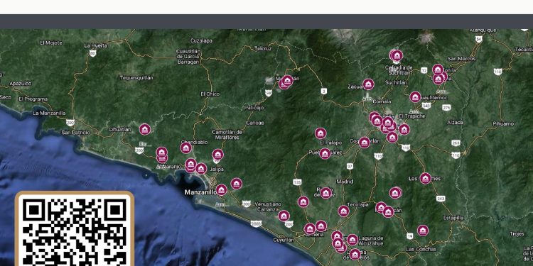
Task: Click the El Chico label
Action: (210, 94)
